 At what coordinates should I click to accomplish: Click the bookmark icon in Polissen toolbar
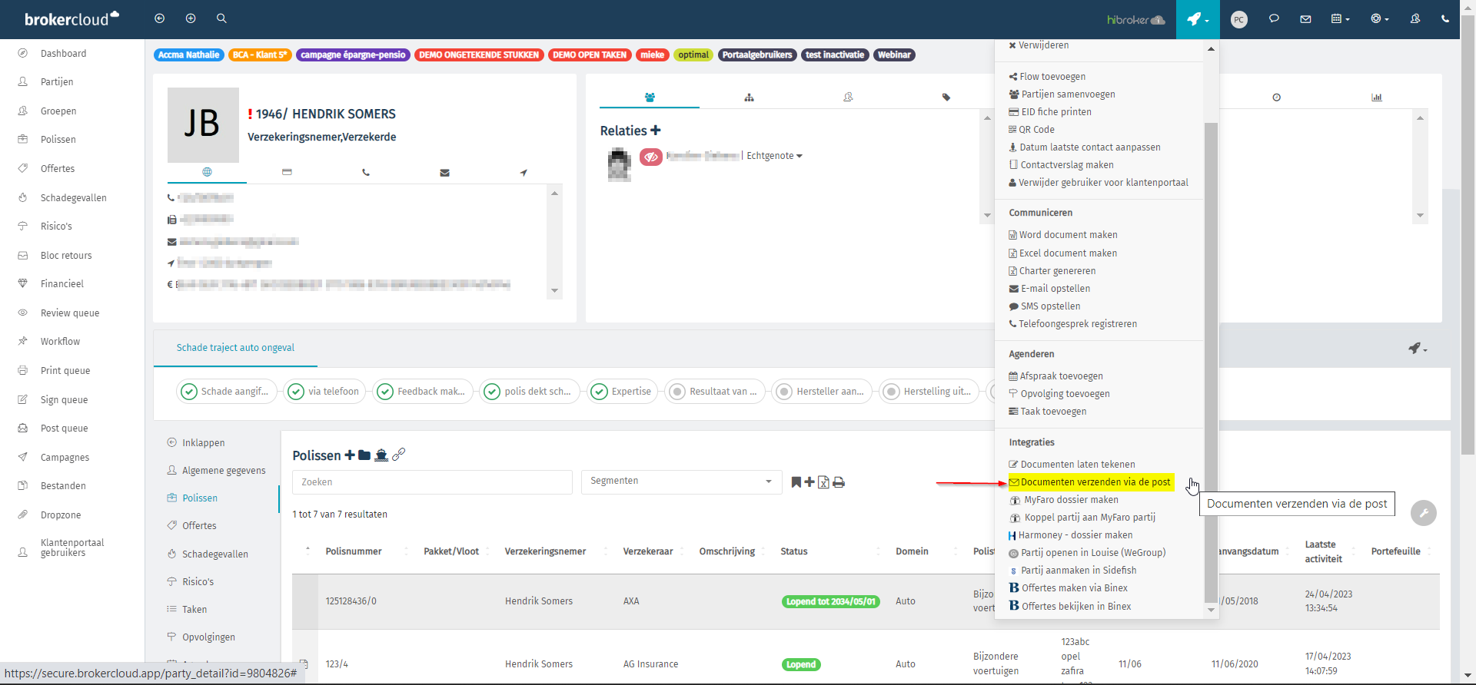tap(796, 482)
